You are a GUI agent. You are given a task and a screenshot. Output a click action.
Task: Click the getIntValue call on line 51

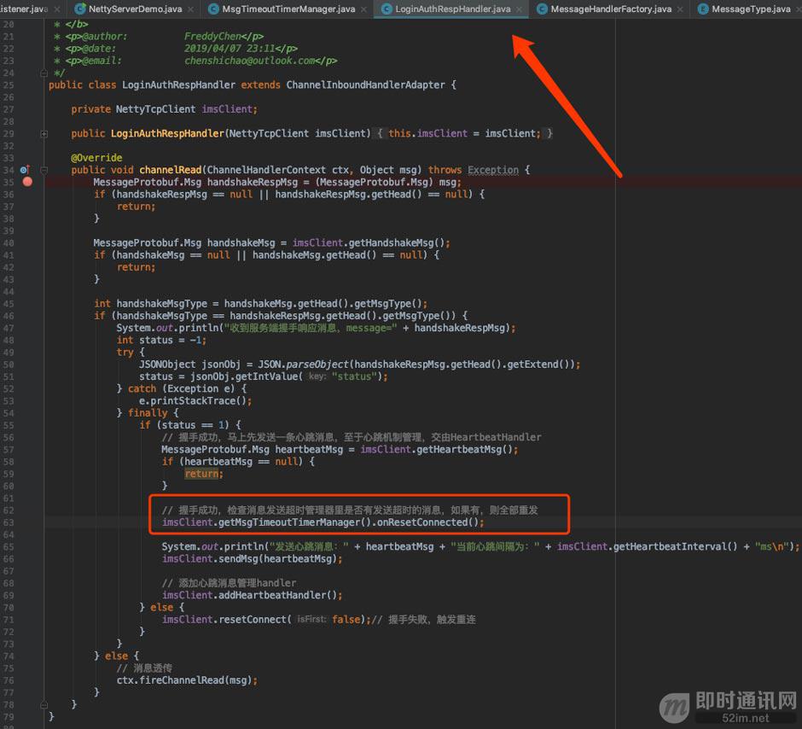coord(269,376)
